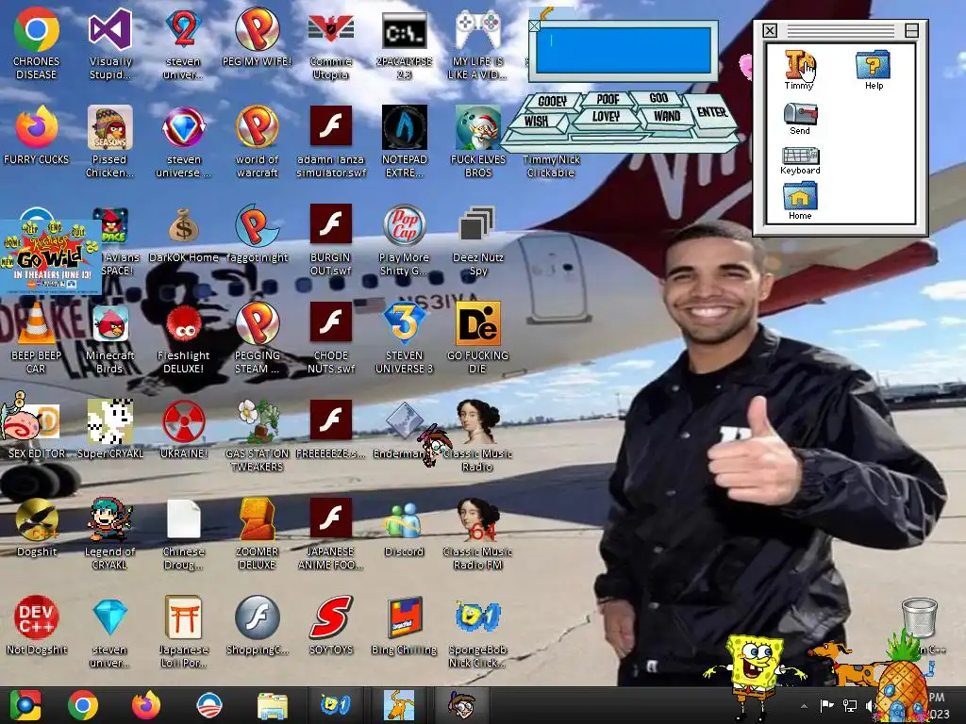Open the ShoppingC... flash player icon

pos(257,617)
